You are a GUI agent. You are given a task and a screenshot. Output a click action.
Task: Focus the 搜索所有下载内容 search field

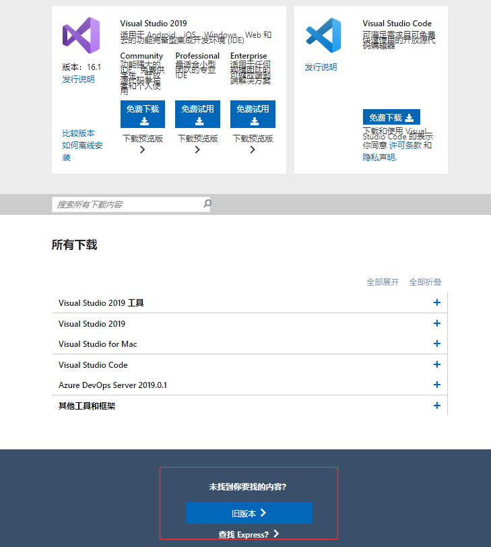pyautogui.click(x=131, y=204)
